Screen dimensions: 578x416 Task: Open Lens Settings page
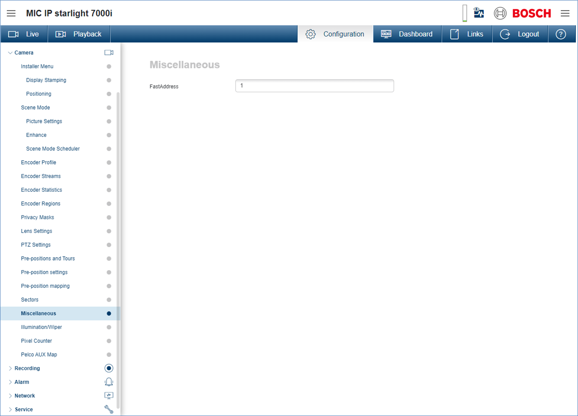36,231
